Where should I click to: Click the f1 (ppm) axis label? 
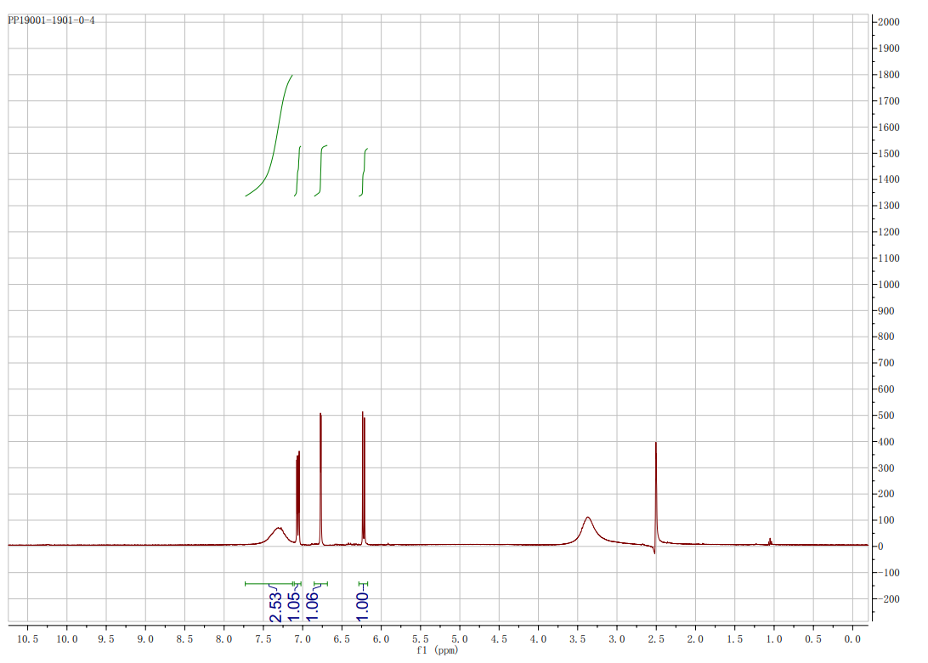(439, 650)
